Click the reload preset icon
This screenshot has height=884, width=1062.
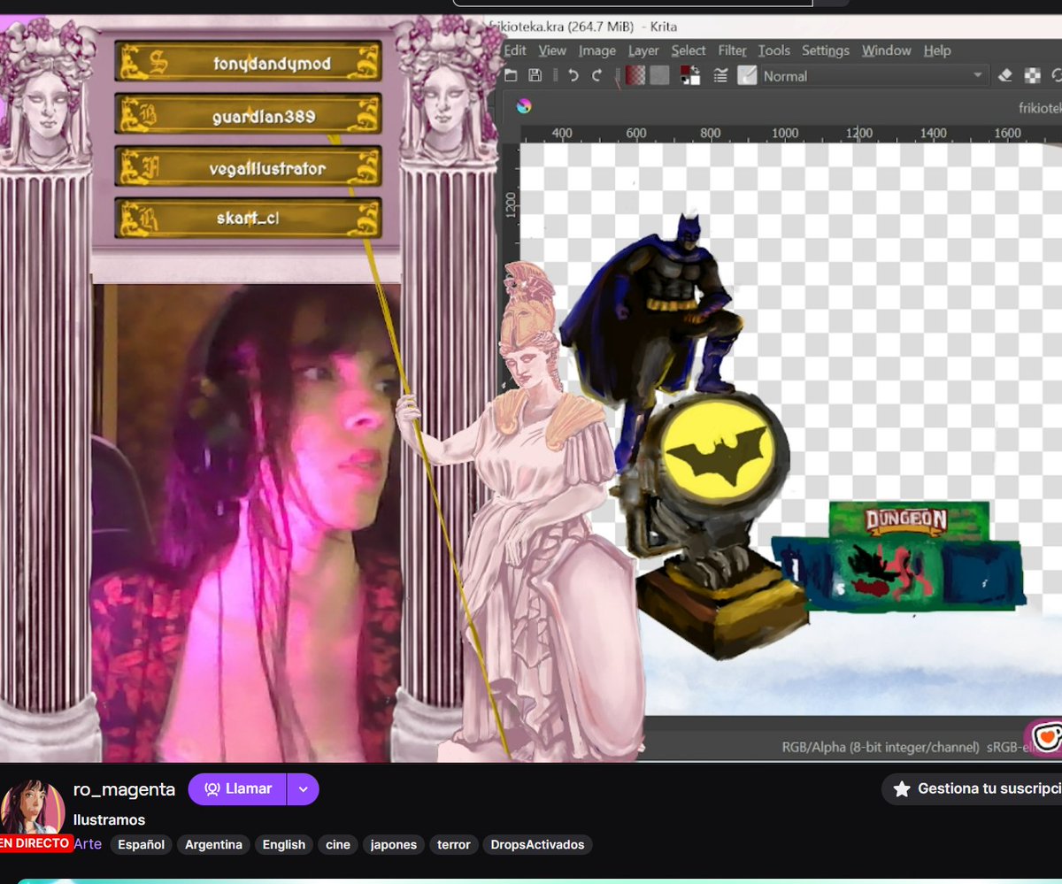(1056, 76)
